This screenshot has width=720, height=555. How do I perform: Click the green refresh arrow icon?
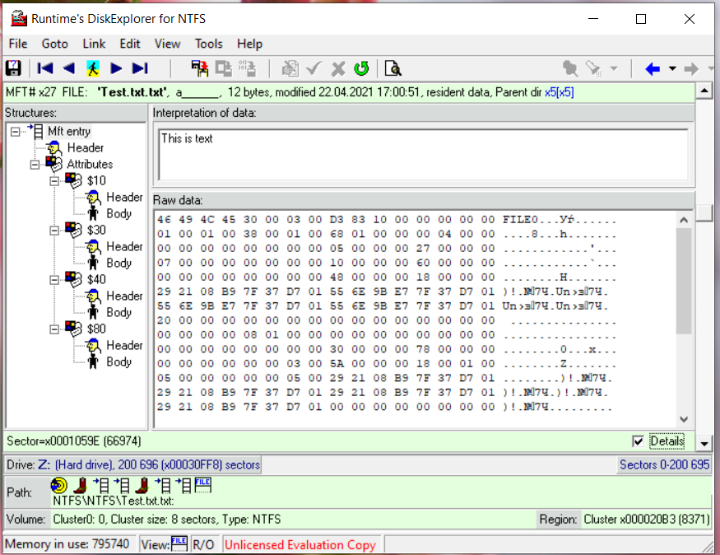pos(362,68)
